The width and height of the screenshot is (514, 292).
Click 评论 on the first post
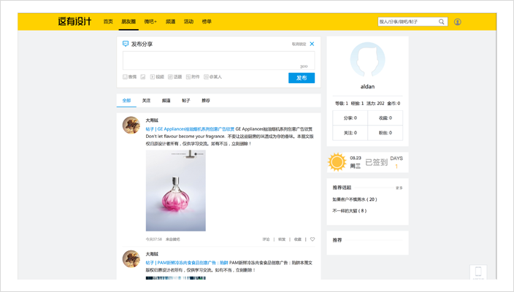(x=266, y=239)
